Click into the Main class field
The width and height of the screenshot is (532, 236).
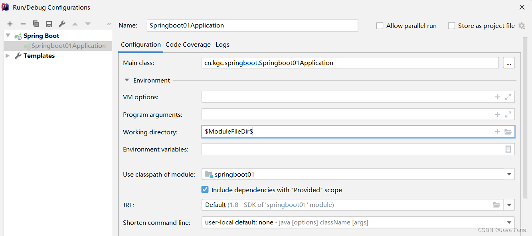tap(350, 63)
